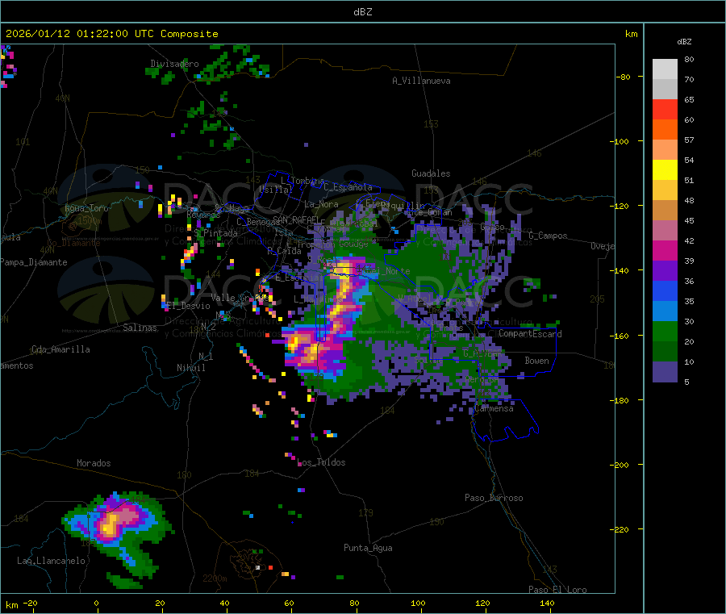Click the grey 65-70 dBZ legend swatch
Image resolution: width=726 pixels, height=614 pixels.
coord(665,90)
